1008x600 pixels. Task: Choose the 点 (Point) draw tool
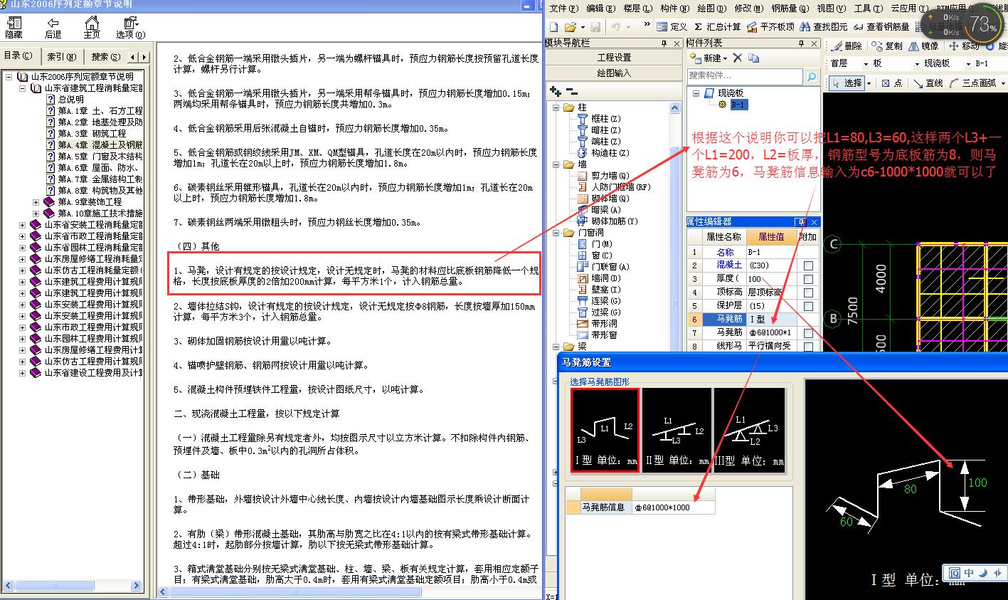click(891, 83)
